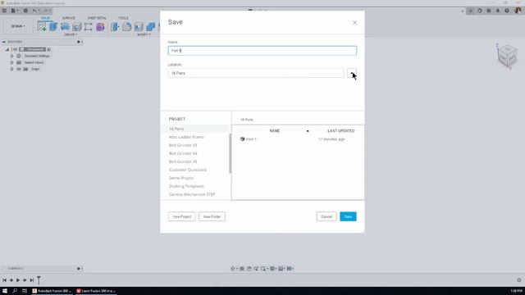Viewport: 525px width, 295px height.
Task: Open the Grid and Snaps dropdown
Action: click(x=282, y=269)
